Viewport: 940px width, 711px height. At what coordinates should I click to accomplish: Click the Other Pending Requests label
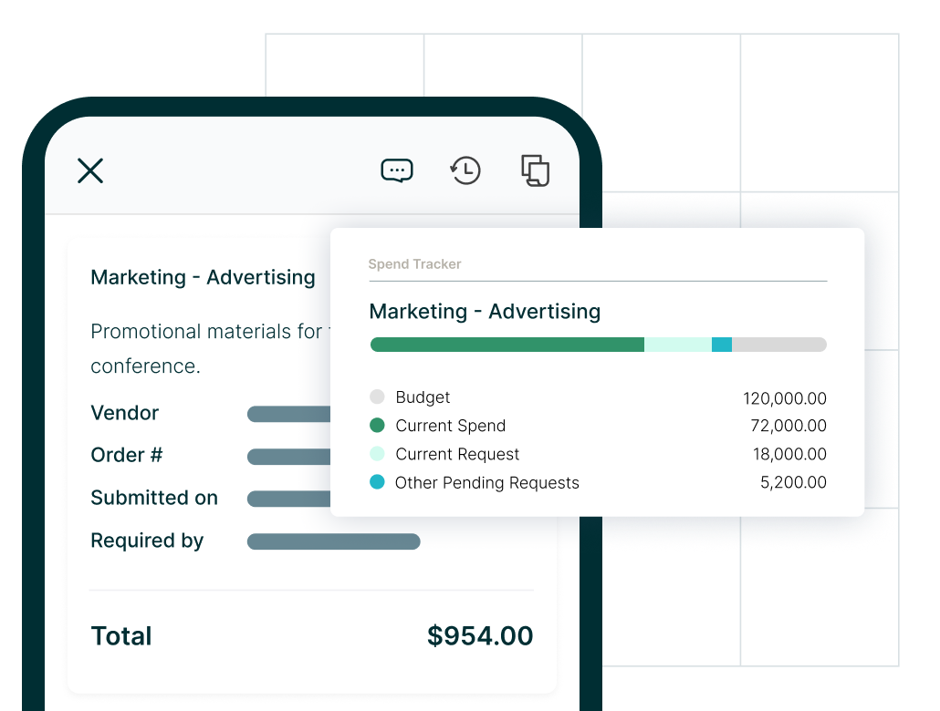point(486,483)
